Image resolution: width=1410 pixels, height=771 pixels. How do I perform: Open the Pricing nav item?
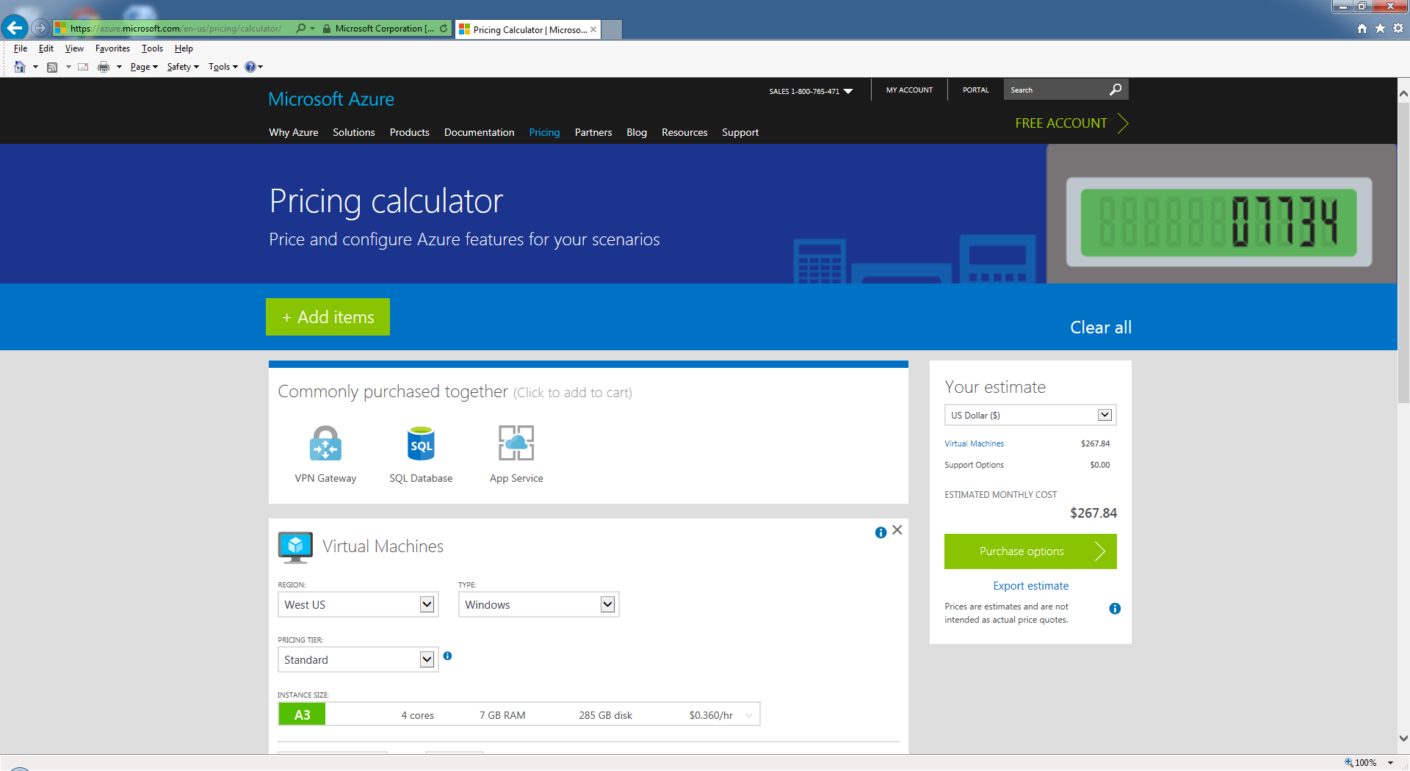tap(544, 132)
